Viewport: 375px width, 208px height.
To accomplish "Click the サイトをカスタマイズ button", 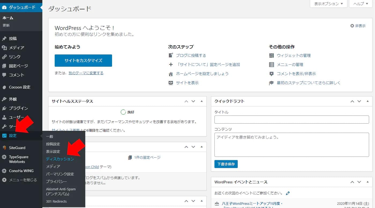I will coord(83,61).
